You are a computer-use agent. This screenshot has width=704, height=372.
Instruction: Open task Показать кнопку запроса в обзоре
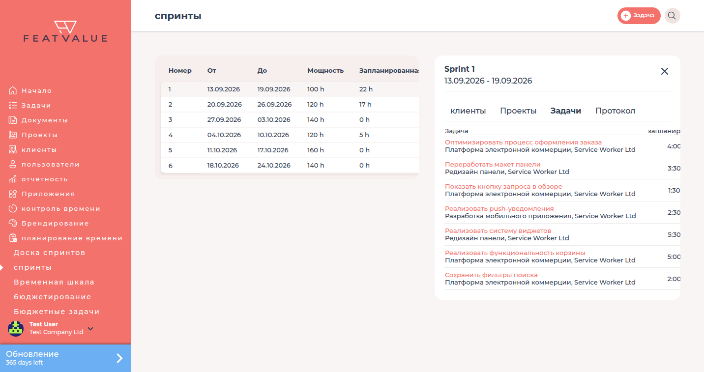503,187
